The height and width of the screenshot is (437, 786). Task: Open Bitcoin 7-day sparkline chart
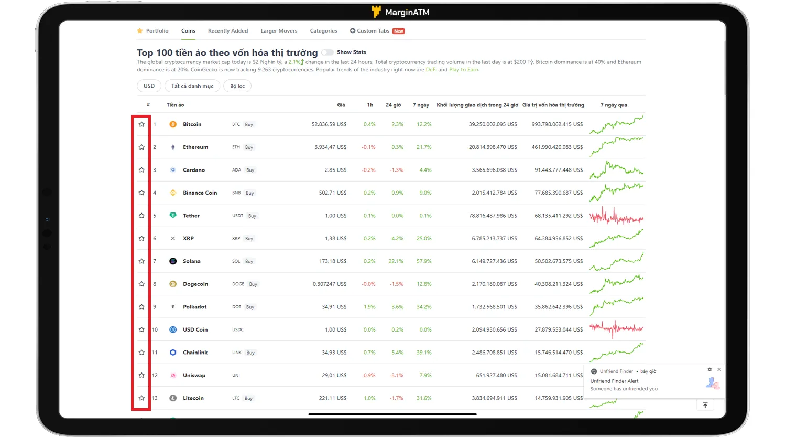(x=617, y=124)
